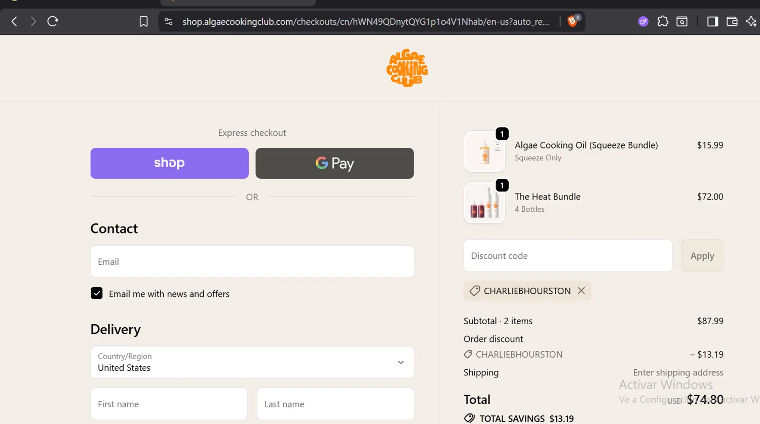Click the "Contact" section heading

tap(114, 228)
